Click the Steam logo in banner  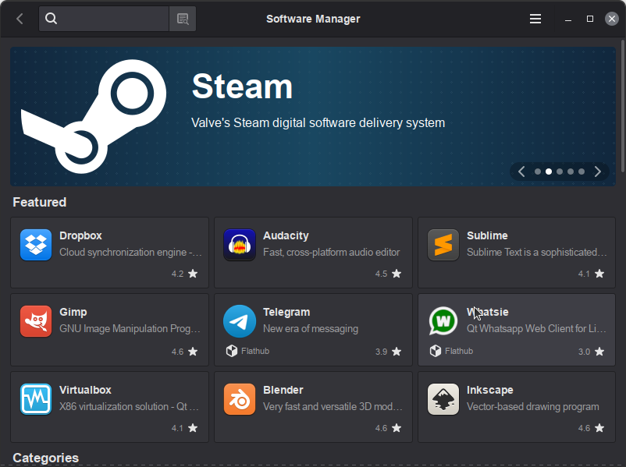tap(94, 116)
